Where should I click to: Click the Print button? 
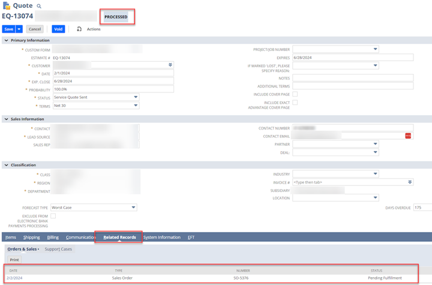click(x=14, y=260)
